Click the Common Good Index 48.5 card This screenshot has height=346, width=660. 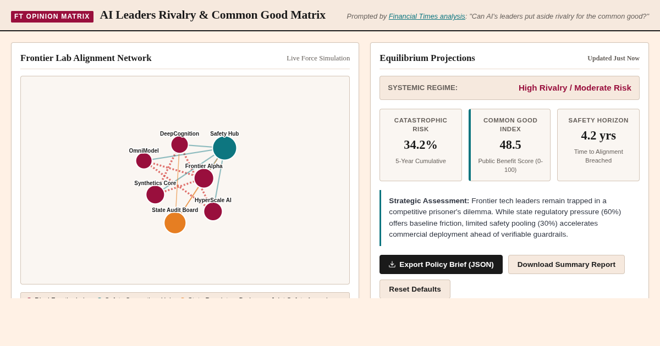(x=509, y=145)
